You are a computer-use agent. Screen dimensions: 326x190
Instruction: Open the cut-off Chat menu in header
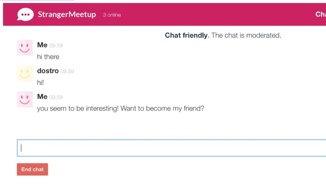point(321,14)
